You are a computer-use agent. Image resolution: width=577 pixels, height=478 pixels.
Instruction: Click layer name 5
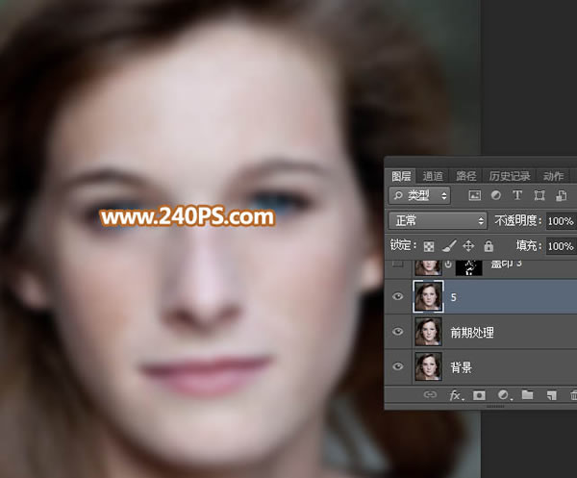tap(453, 297)
